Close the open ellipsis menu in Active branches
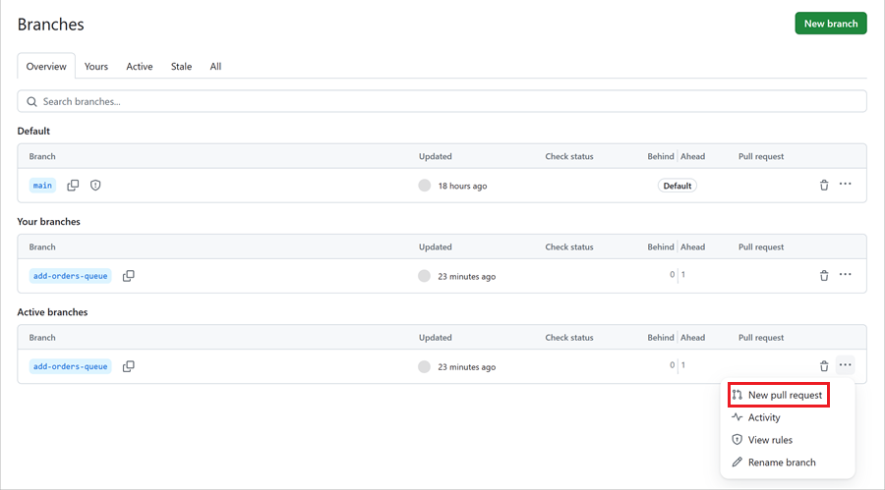This screenshot has height=490, width=885. point(845,365)
